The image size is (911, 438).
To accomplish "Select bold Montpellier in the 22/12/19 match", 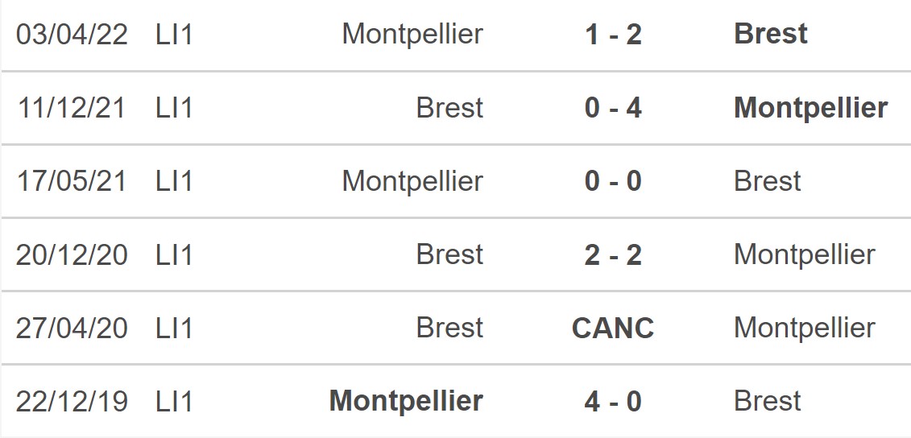I will pos(406,401).
